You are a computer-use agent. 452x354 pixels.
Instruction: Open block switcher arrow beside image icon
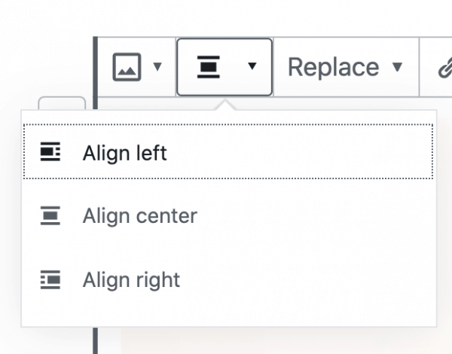tap(157, 66)
